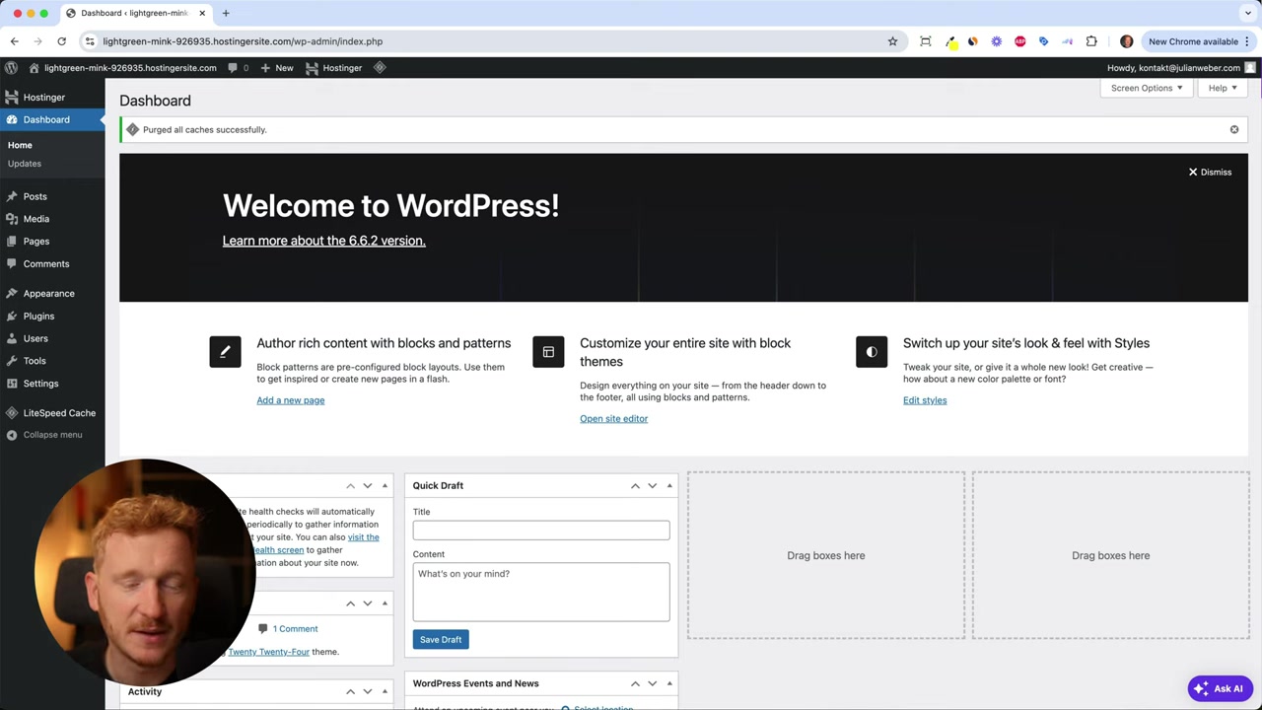Click the plus New item in admin bar
Screen dimensions: 1262x710
pyautogui.click(x=277, y=68)
